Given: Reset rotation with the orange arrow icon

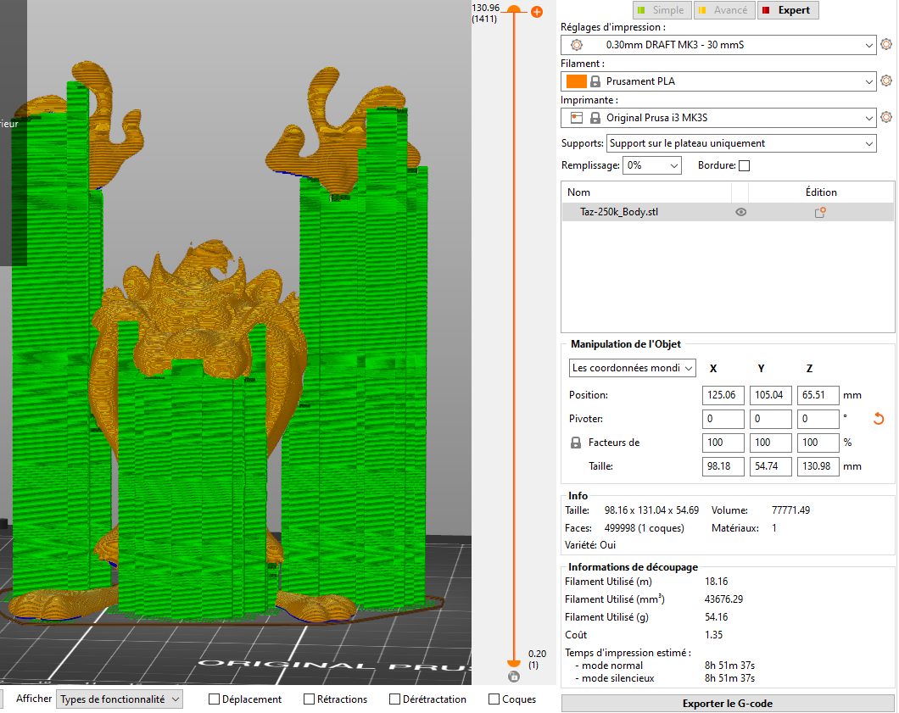Looking at the screenshot, I should [x=879, y=419].
